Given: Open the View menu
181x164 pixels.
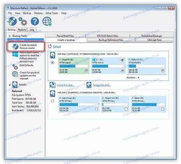Looking at the screenshot, I should coord(18,13).
